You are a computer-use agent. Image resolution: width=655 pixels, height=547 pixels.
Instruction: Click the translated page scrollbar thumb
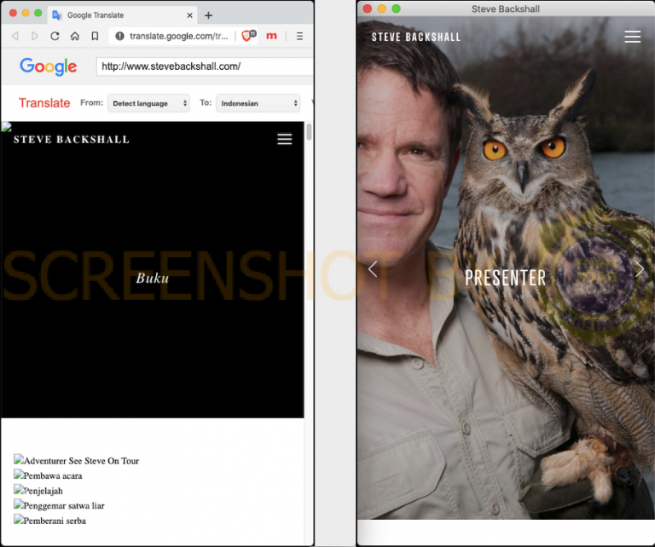(309, 132)
